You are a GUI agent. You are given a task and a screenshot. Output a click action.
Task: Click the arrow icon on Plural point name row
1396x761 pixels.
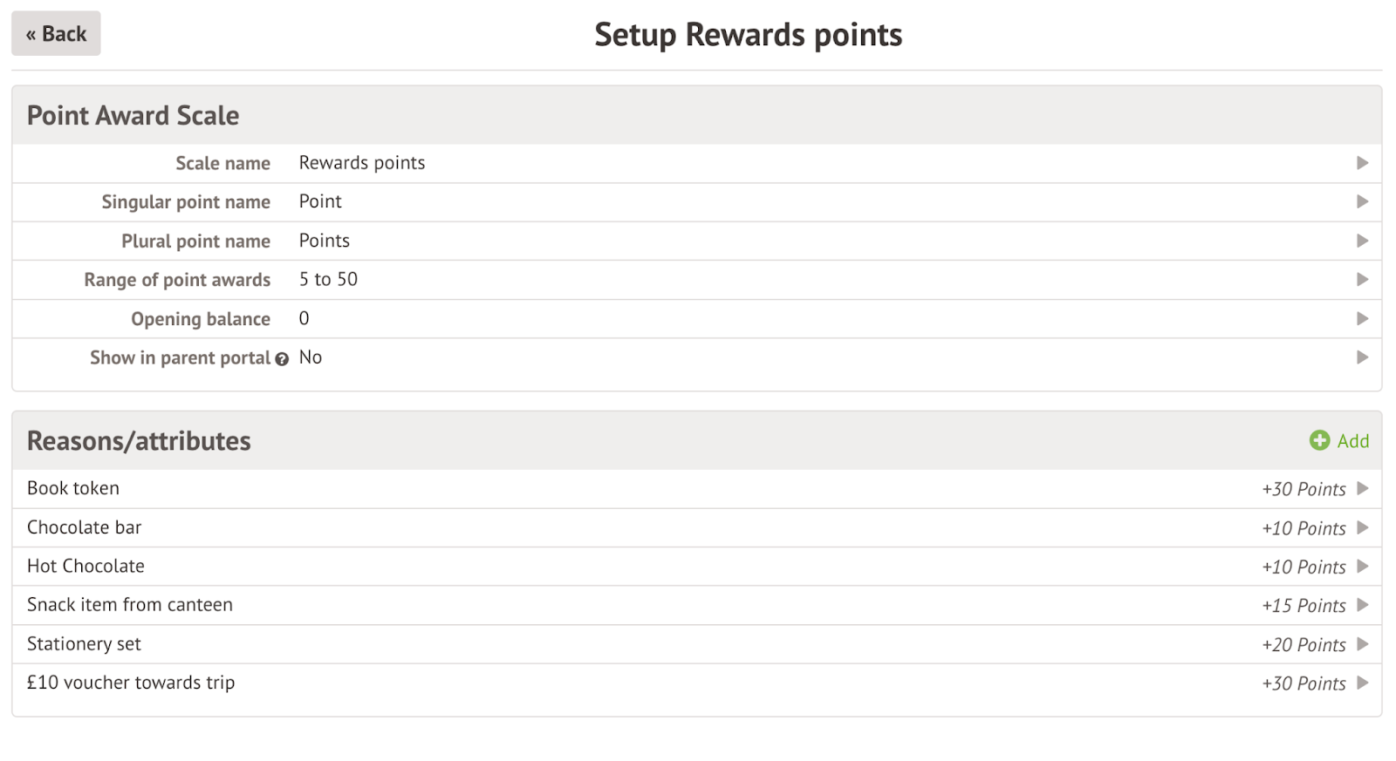(1362, 241)
